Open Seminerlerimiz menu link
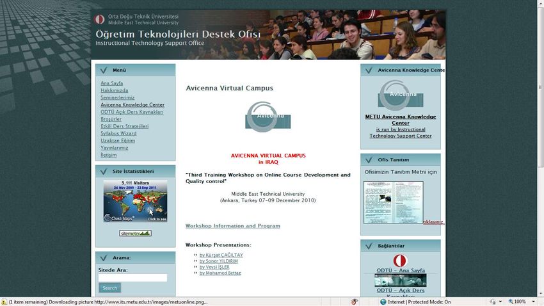The height and width of the screenshot is (306, 544). (x=118, y=97)
